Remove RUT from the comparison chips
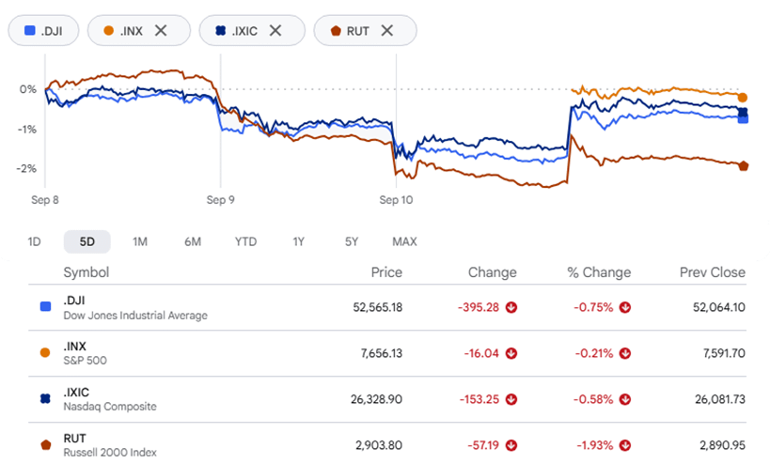 pyautogui.click(x=387, y=31)
